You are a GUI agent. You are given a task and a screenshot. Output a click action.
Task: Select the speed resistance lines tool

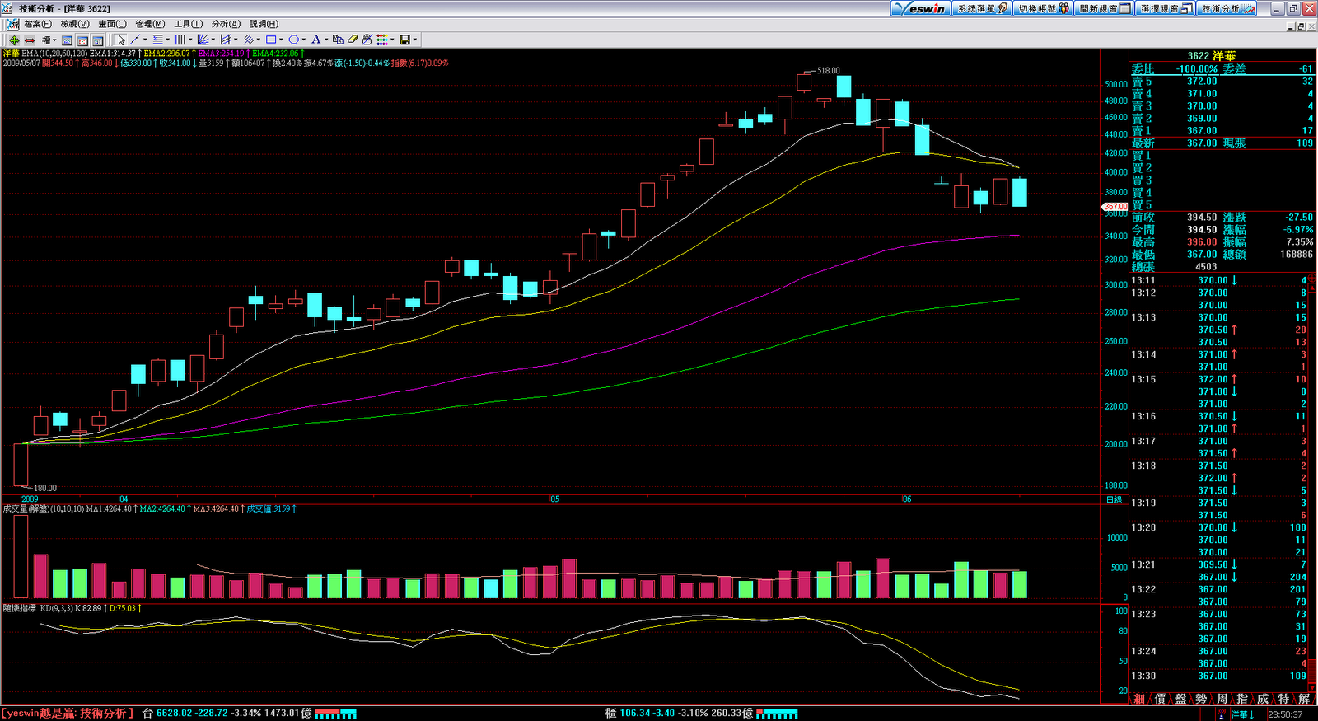(x=226, y=40)
